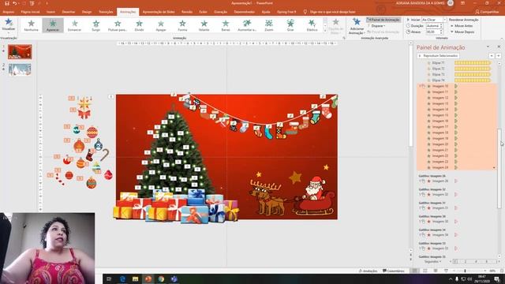Move selected animation up with panel arrow
Viewport: 505px width, 284px height.
tap(492, 56)
